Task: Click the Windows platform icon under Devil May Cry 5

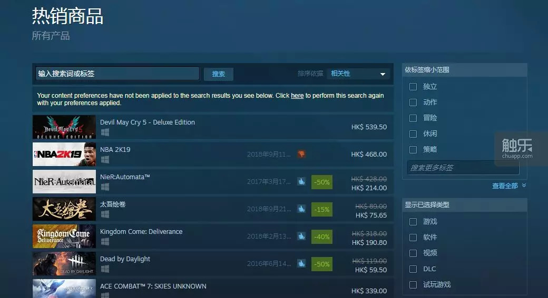Action: (x=105, y=132)
